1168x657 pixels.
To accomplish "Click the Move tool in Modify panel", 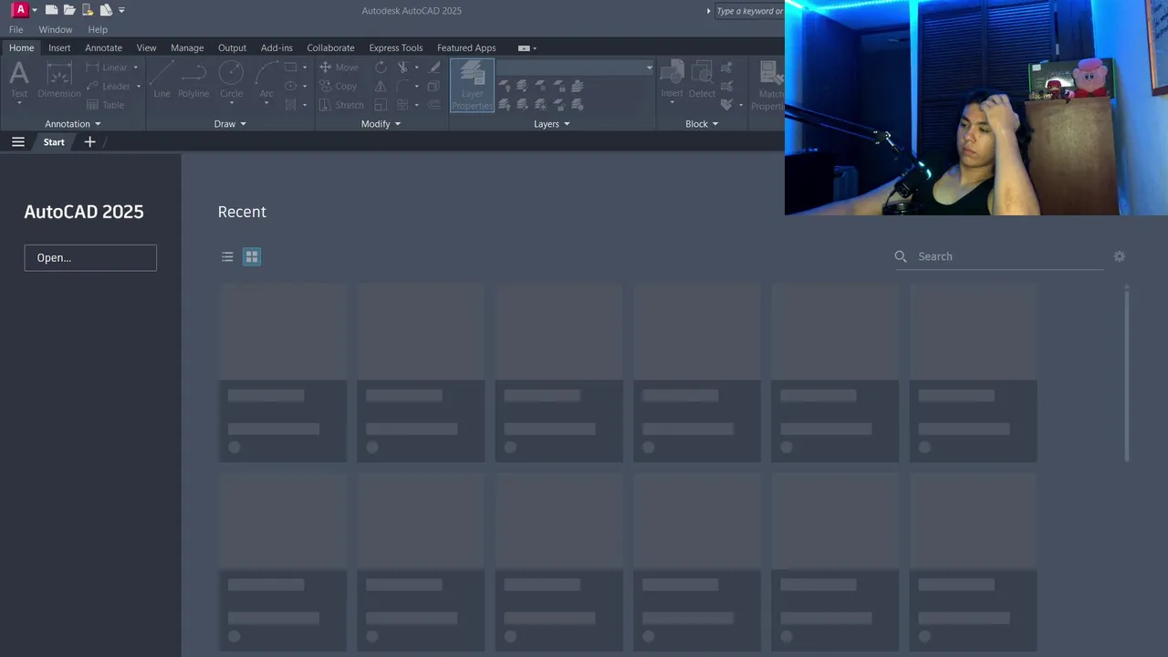I will click(339, 68).
